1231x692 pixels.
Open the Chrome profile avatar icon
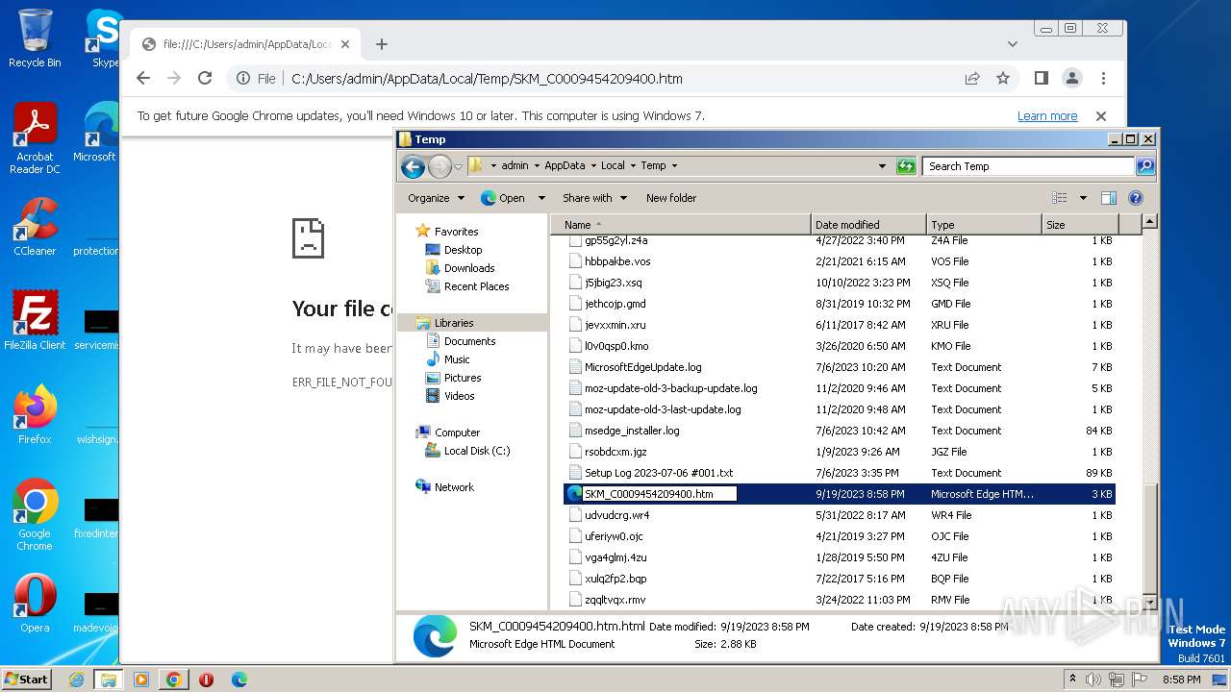(1071, 78)
